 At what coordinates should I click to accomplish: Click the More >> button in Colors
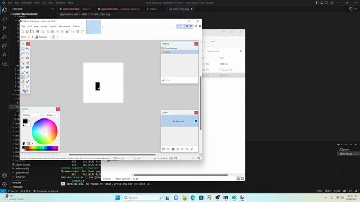tap(51, 115)
